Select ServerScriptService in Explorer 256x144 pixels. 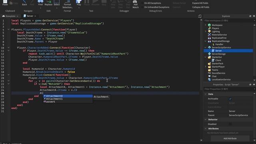tap(221, 48)
